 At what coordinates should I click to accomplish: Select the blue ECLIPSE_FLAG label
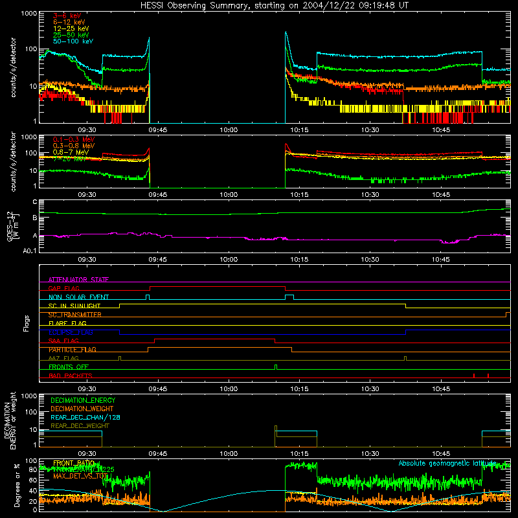click(x=71, y=332)
